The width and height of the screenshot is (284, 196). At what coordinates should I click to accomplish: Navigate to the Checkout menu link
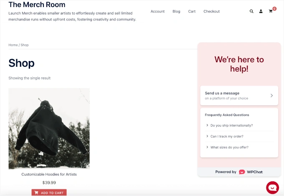[x=211, y=11]
